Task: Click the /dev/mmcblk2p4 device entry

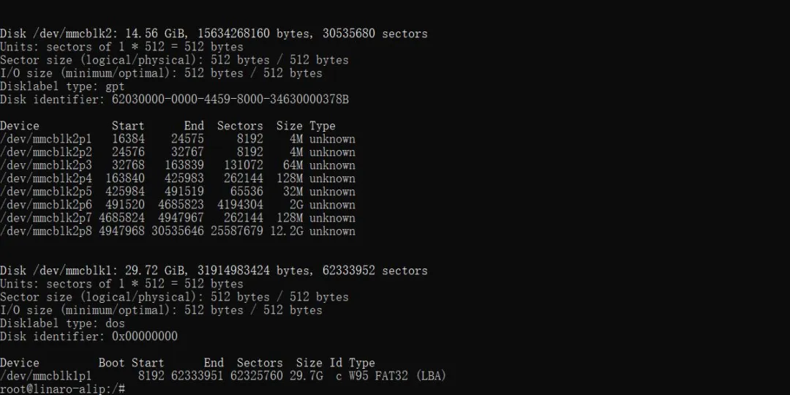Action: coord(46,178)
